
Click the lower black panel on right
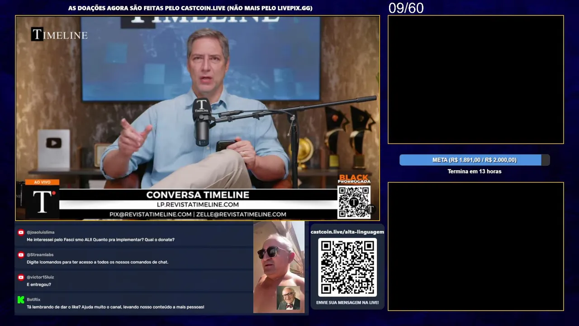475,246
